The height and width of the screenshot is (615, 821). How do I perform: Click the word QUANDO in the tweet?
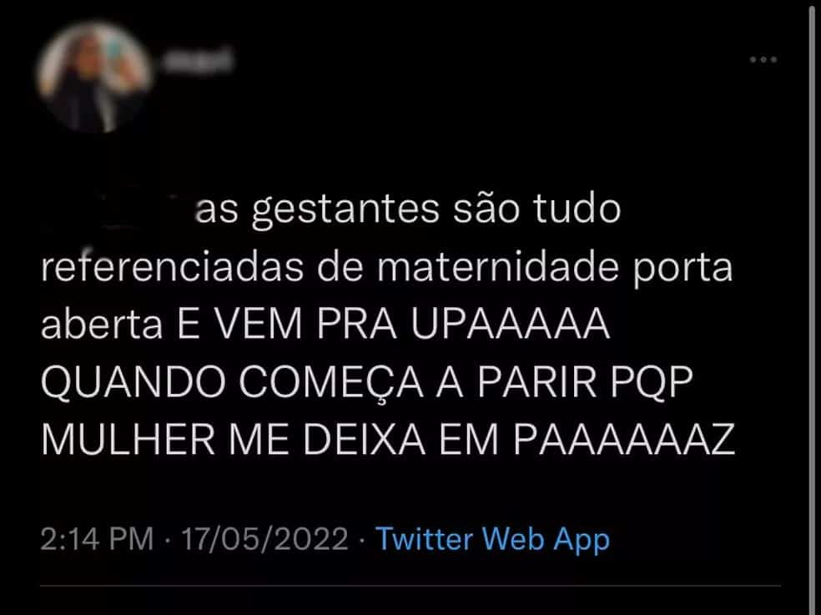click(133, 382)
